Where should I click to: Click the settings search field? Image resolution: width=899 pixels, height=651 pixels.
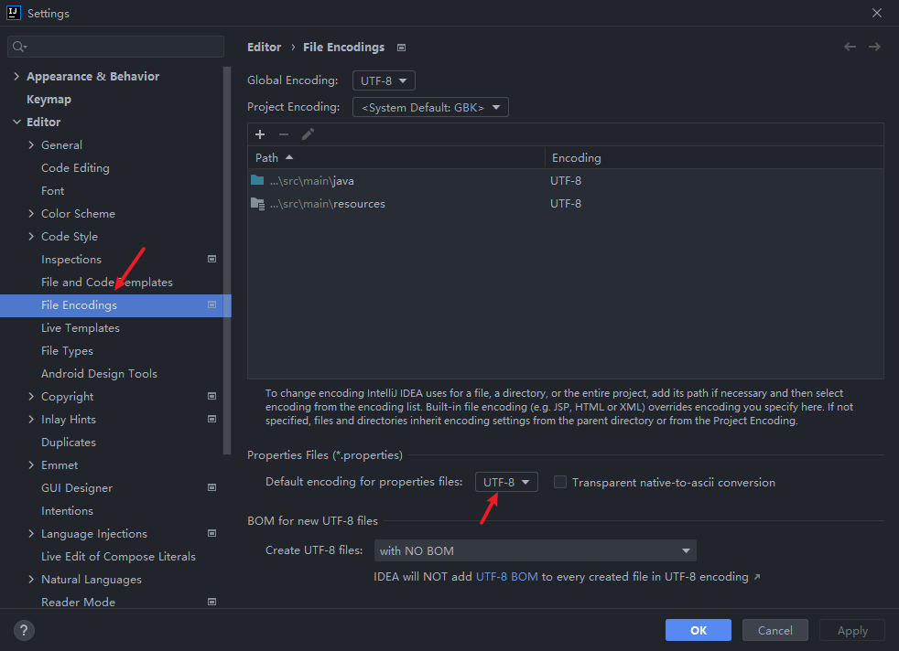click(x=116, y=47)
